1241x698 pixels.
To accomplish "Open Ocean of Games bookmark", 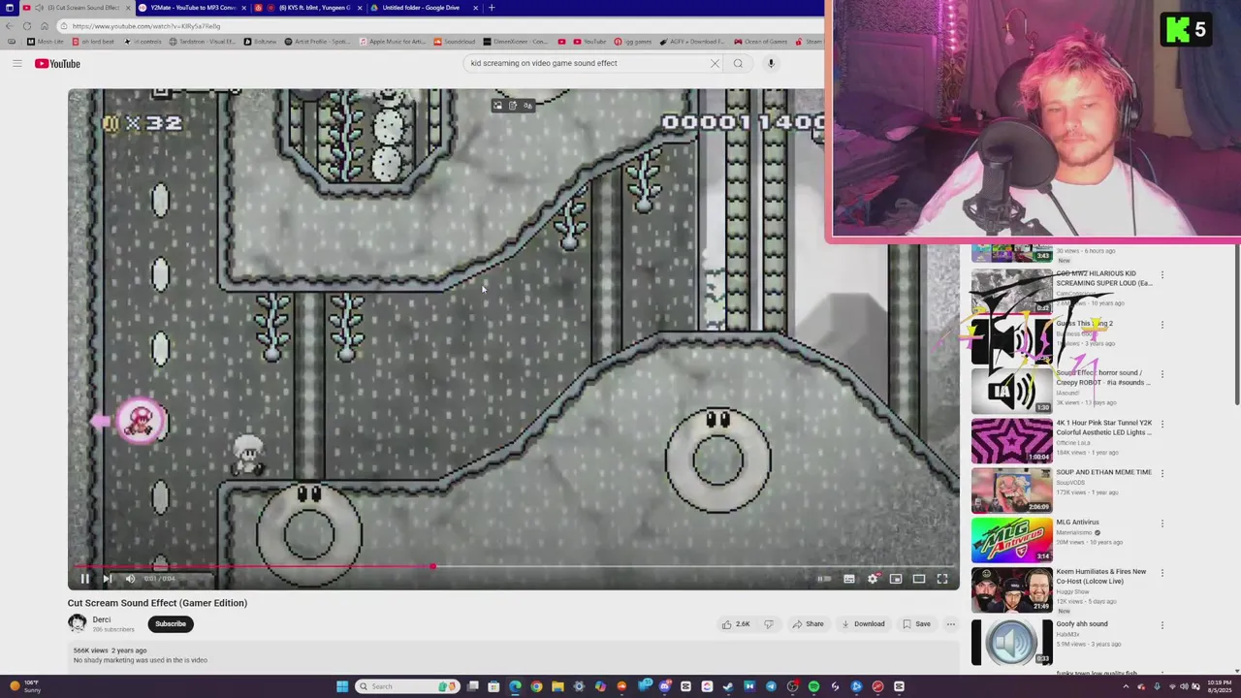I will coord(760,42).
